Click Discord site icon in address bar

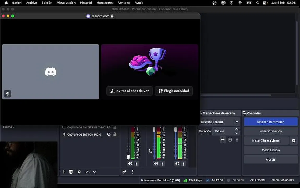(x=88, y=16)
